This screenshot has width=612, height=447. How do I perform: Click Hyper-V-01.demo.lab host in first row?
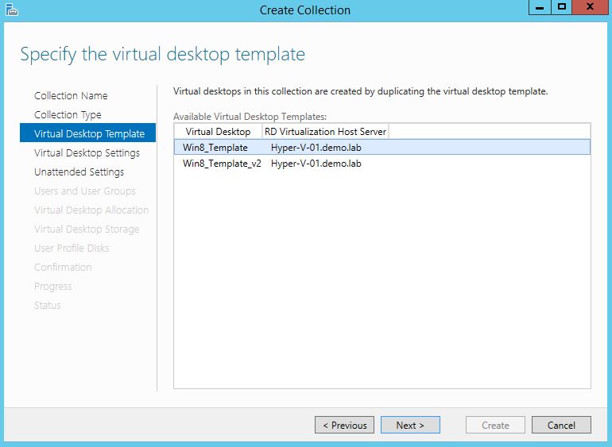(x=316, y=148)
